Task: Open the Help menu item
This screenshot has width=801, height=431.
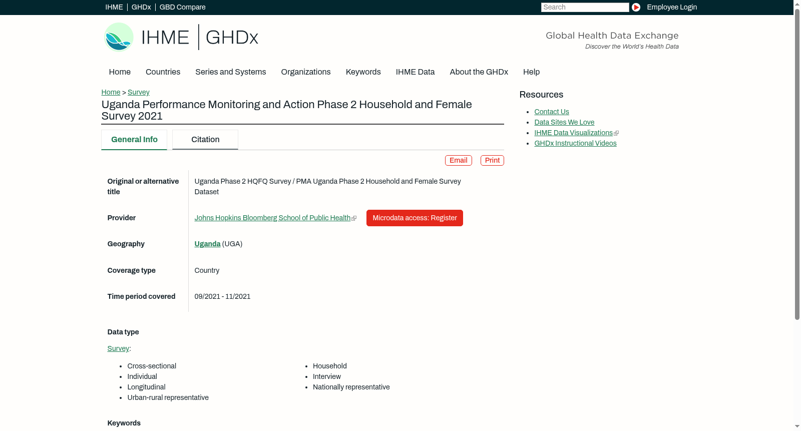Action: pyautogui.click(x=532, y=72)
